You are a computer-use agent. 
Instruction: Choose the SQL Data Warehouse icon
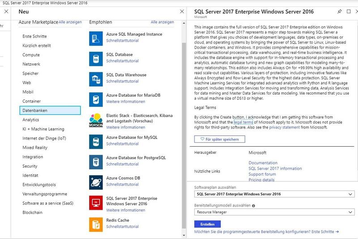click(x=96, y=79)
